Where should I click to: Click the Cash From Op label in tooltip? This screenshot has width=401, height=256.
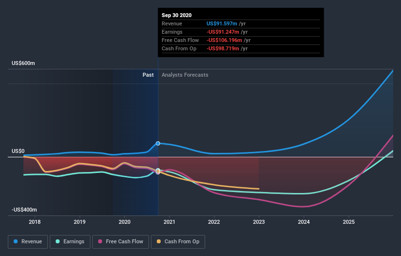179,48
